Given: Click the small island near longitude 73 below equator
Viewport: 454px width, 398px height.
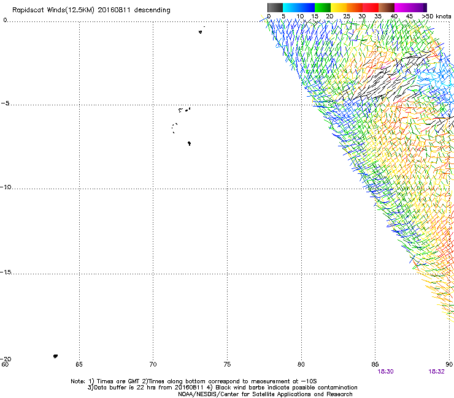Looking at the screenshot, I should click(x=201, y=32).
